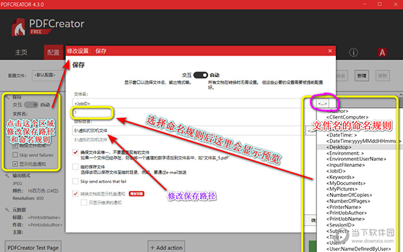This screenshot has height=252, width=403.
Task: Check 确保文件名唯一 in the dialog
Action: coord(75,152)
